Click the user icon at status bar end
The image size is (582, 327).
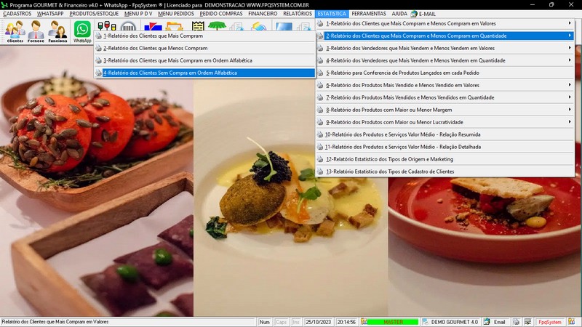coord(571,322)
